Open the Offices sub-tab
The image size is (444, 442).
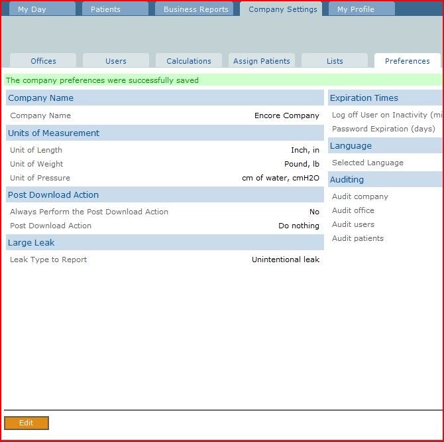[x=43, y=61]
